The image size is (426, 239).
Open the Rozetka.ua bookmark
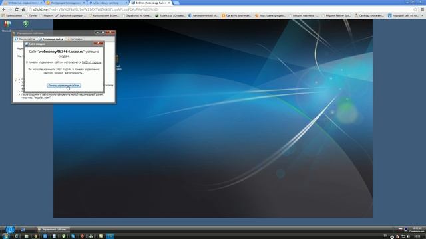170,16
